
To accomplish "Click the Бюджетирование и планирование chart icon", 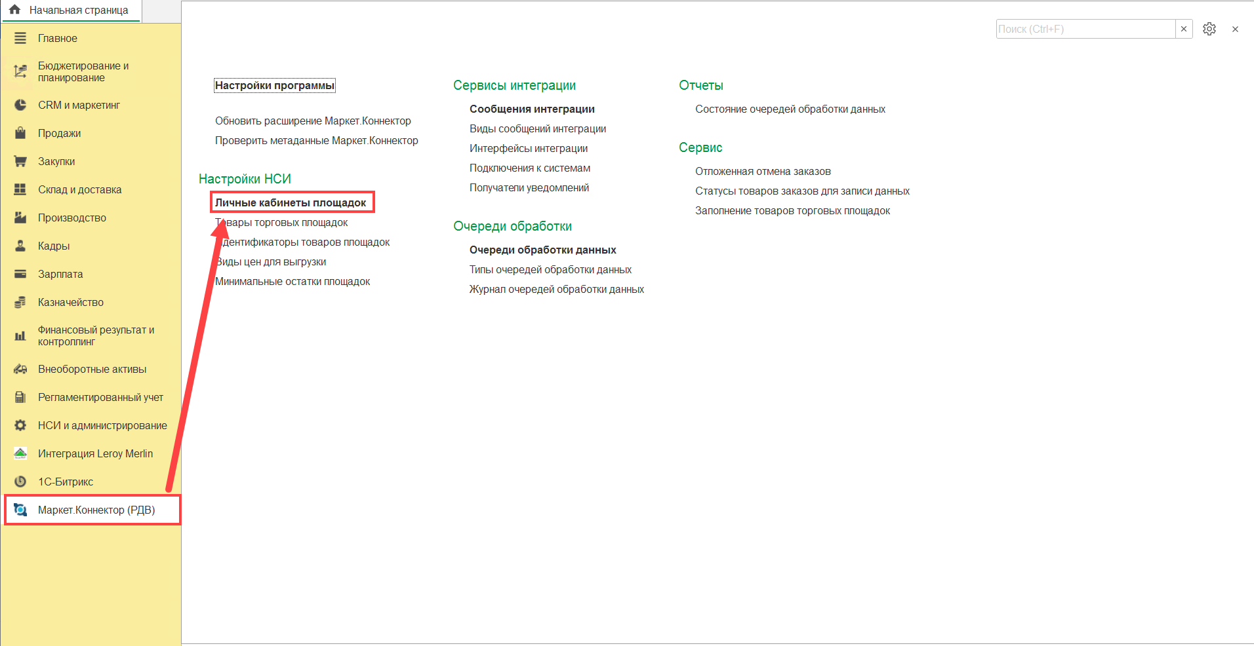I will [20, 71].
